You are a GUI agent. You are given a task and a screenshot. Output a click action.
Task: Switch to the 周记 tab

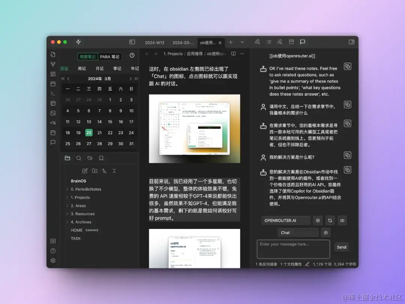point(82,69)
